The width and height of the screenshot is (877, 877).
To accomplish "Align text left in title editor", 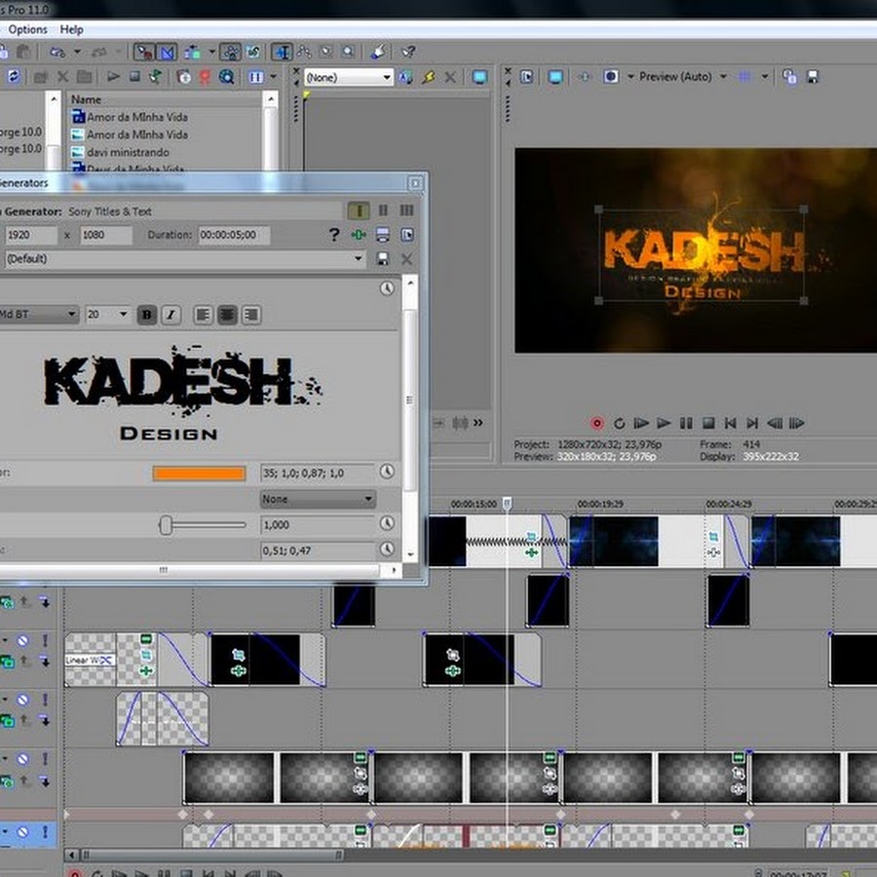I will point(203,315).
